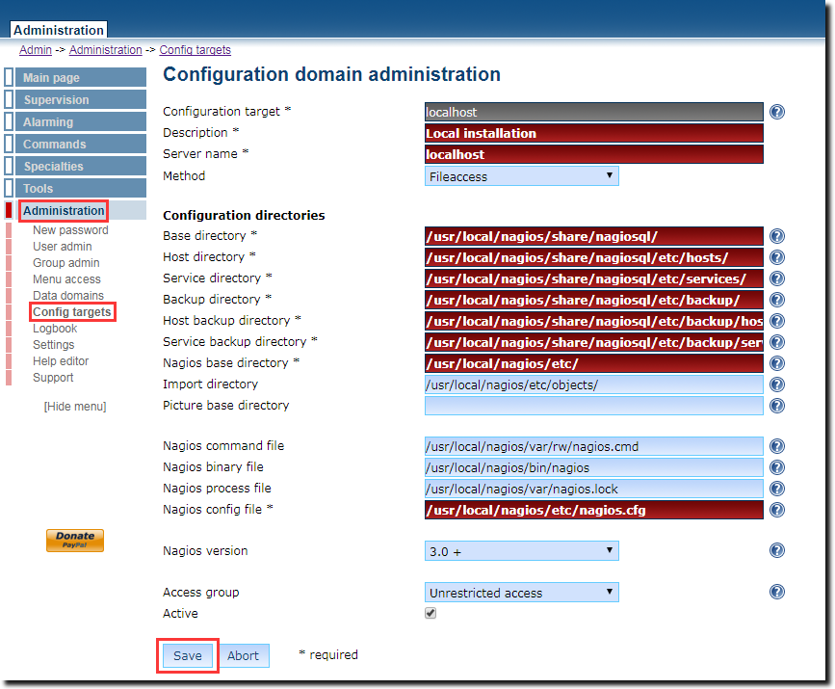Open help for Nagios binary file

[777, 468]
